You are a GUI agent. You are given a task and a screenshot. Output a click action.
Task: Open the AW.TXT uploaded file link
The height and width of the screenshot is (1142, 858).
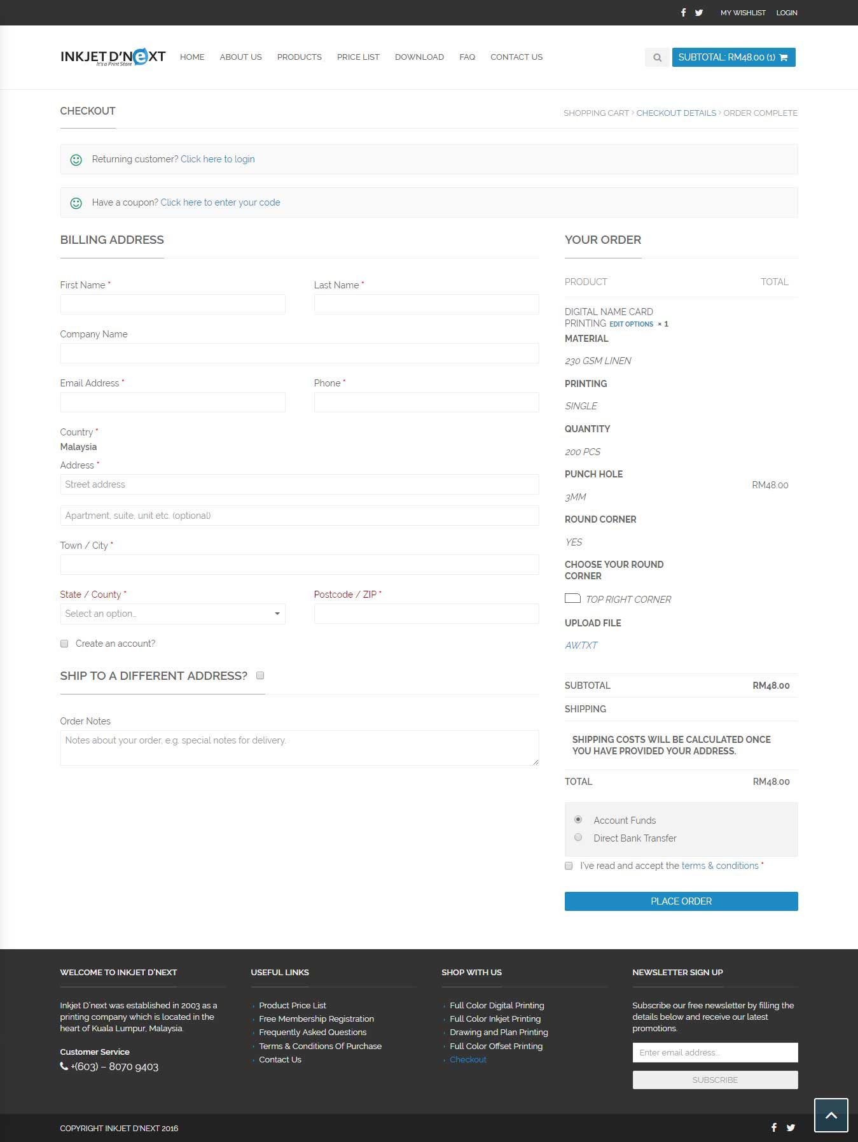coord(581,645)
